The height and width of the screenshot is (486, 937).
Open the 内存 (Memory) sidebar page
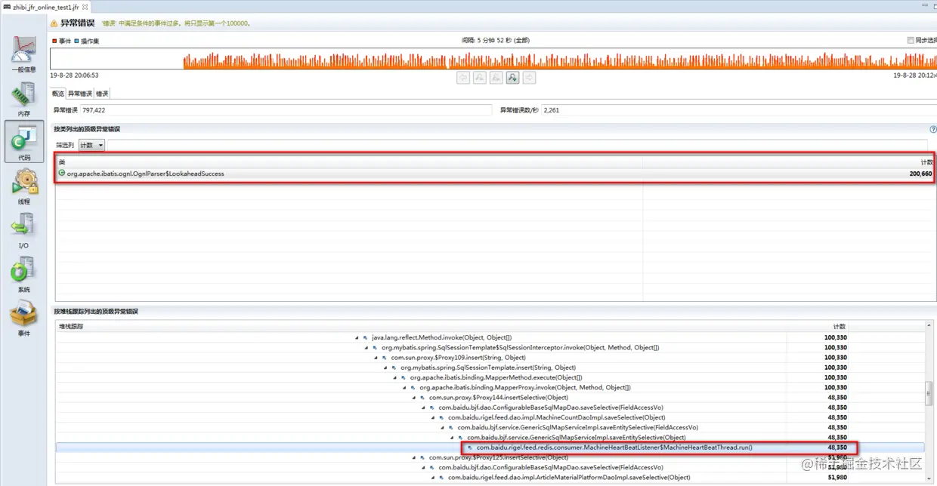coord(23,97)
